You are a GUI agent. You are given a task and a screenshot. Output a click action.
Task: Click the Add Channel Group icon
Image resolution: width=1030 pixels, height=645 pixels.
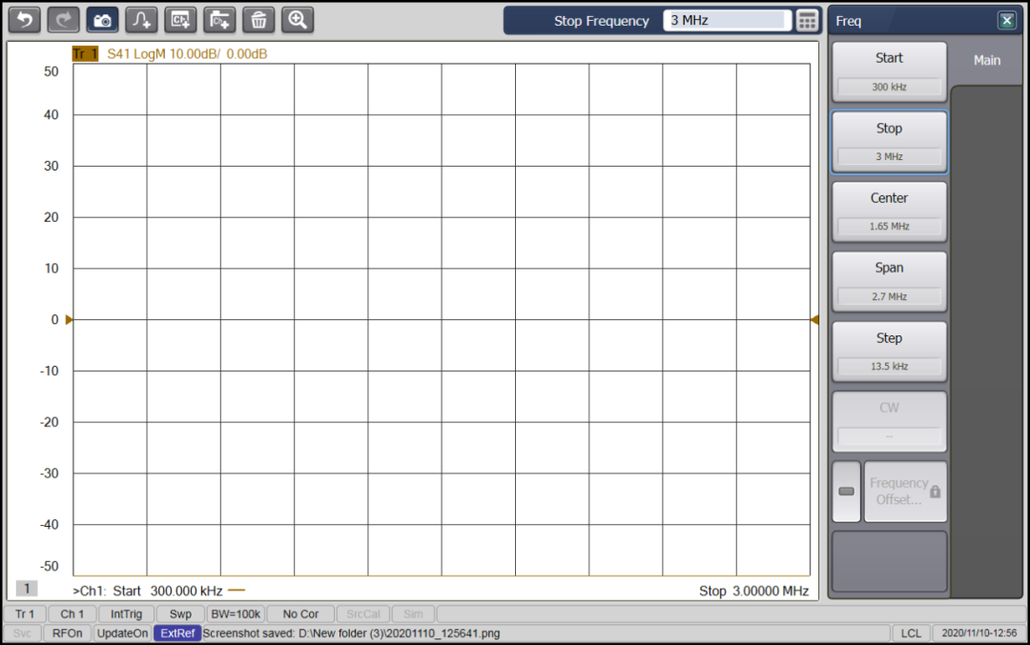[219, 19]
